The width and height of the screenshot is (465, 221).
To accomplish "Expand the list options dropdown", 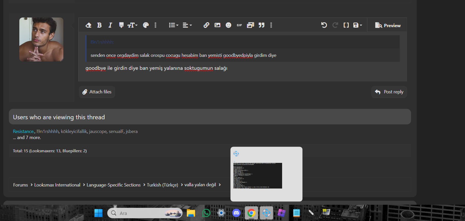I will pos(173,25).
